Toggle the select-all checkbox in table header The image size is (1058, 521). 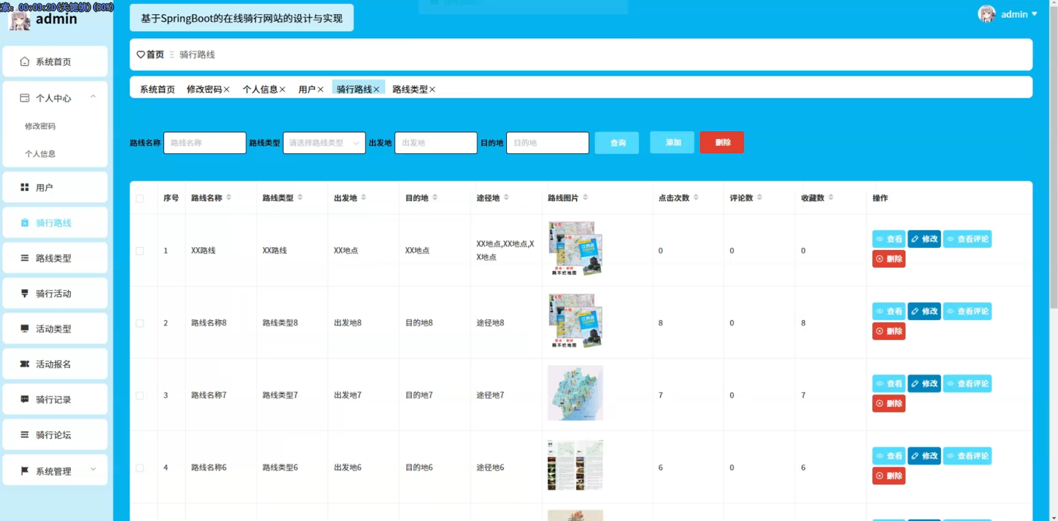(x=140, y=199)
